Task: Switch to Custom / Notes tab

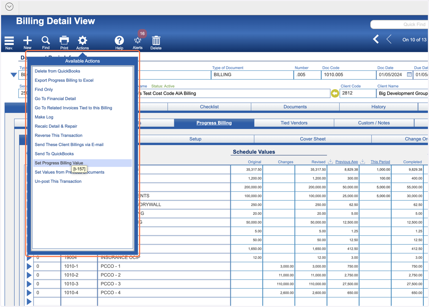Action: 374,123
